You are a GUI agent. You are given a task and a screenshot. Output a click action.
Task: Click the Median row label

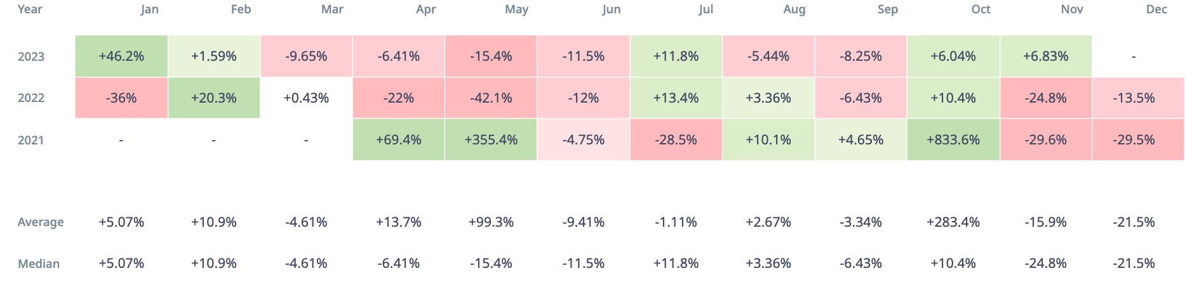(39, 263)
